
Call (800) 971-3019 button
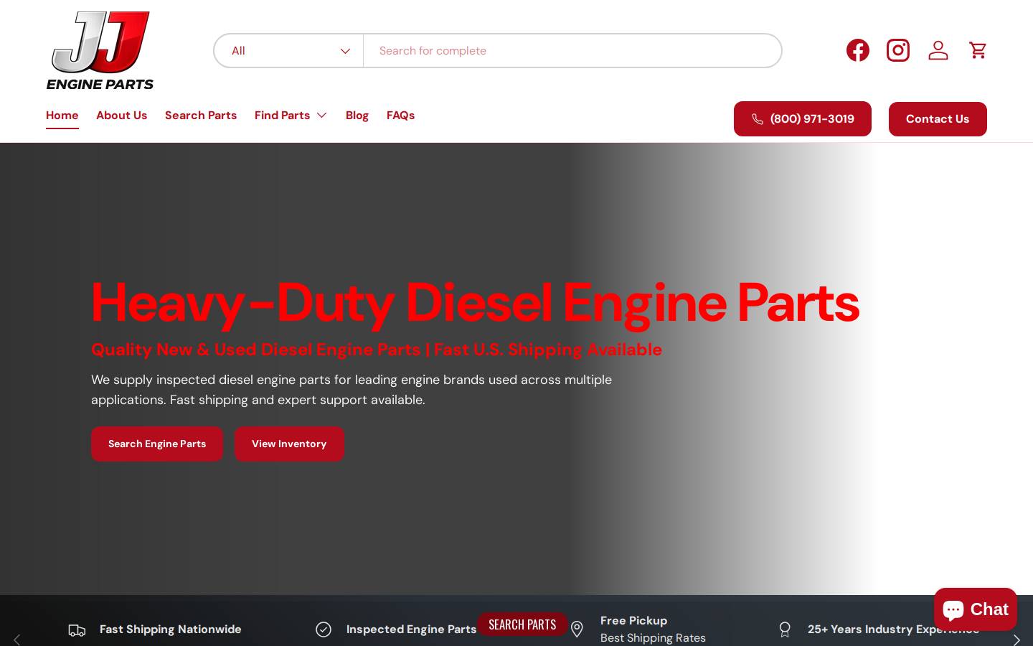[802, 119]
